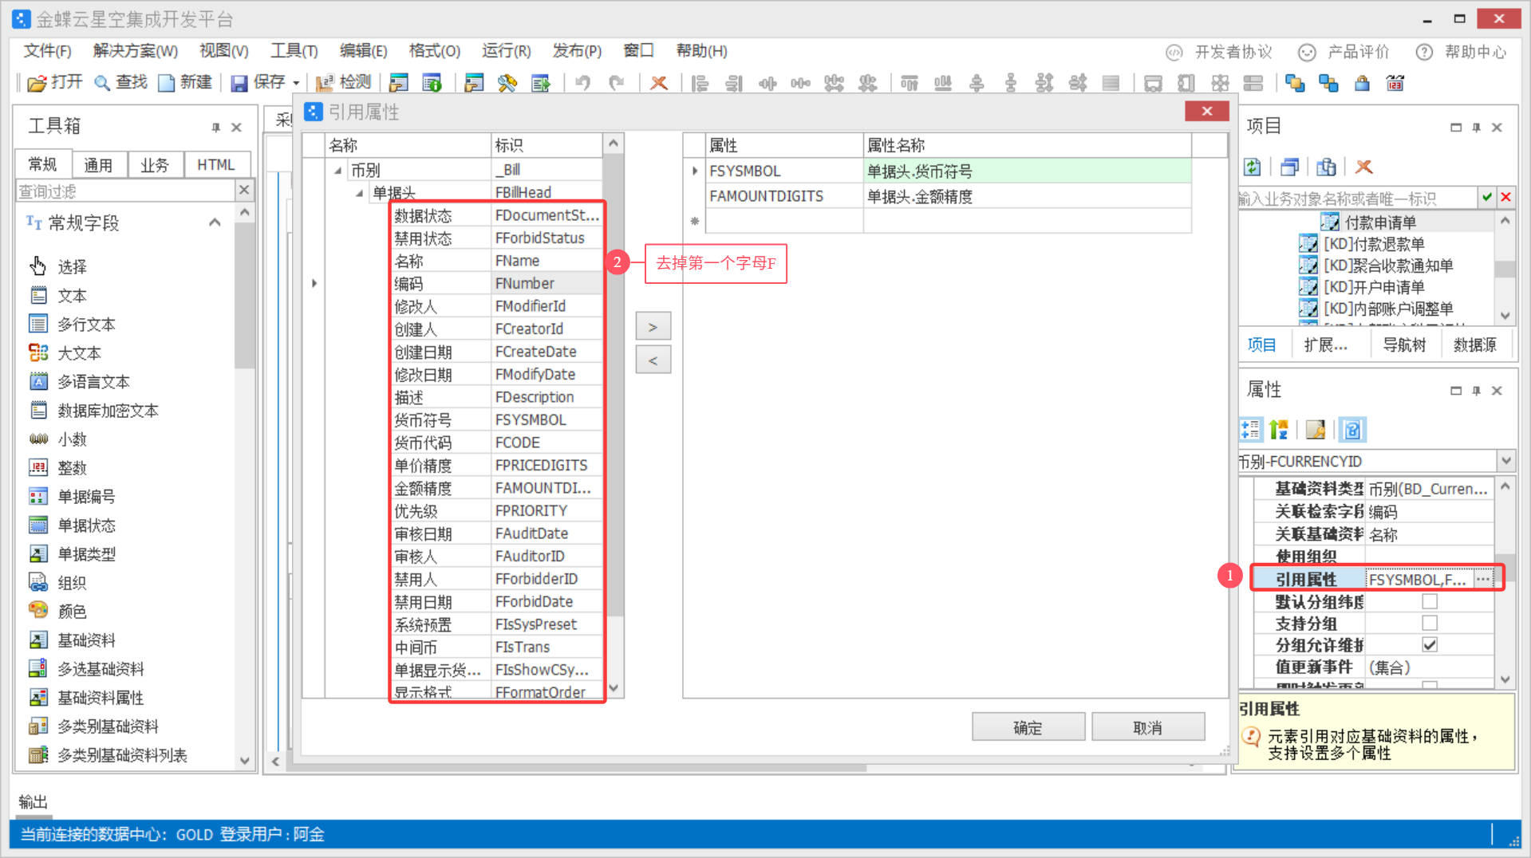The image size is (1531, 858).
Task: Collapse the 常规字段 toolbox section
Action: (x=215, y=222)
